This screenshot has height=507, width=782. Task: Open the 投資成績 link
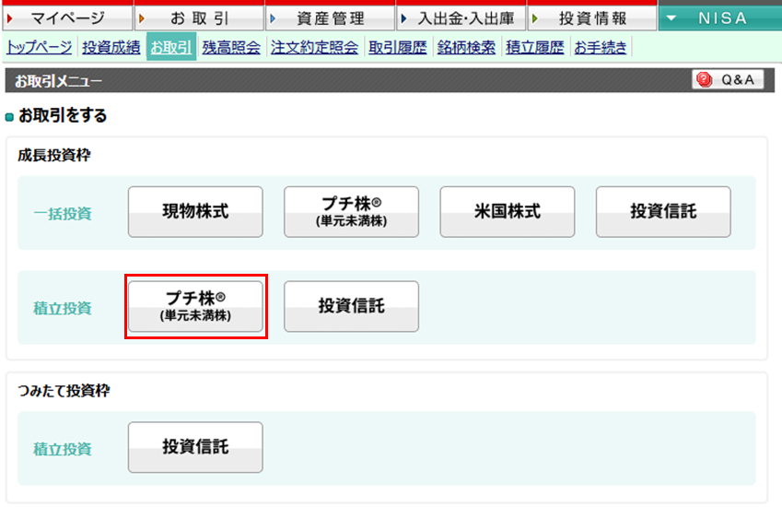point(111,48)
